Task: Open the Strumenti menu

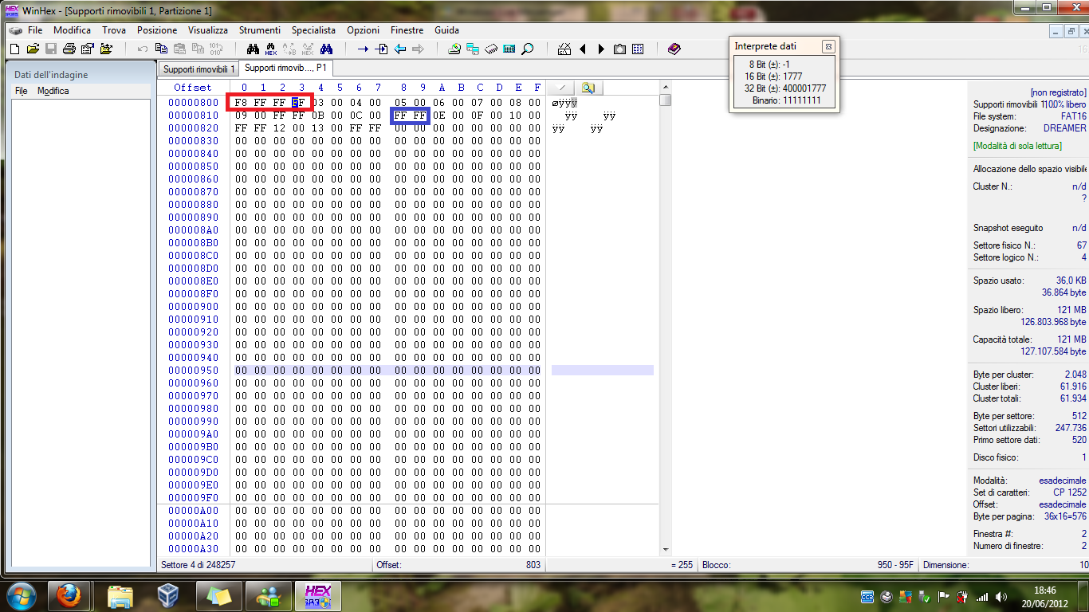Action: pyautogui.click(x=259, y=30)
